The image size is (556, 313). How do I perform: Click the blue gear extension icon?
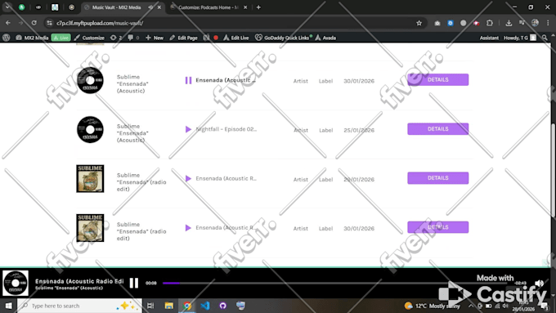coord(451,23)
